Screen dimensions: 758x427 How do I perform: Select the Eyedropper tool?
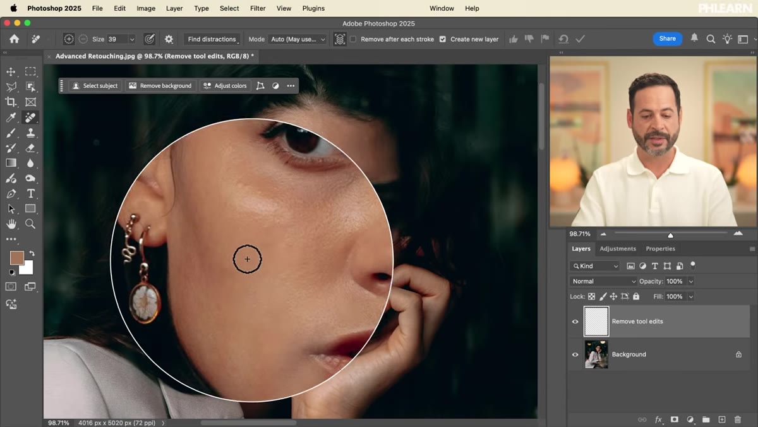pos(11,117)
